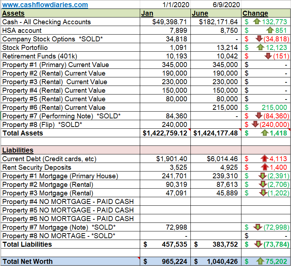Click down arrow in Property #3 Mortgage row

click(263, 193)
